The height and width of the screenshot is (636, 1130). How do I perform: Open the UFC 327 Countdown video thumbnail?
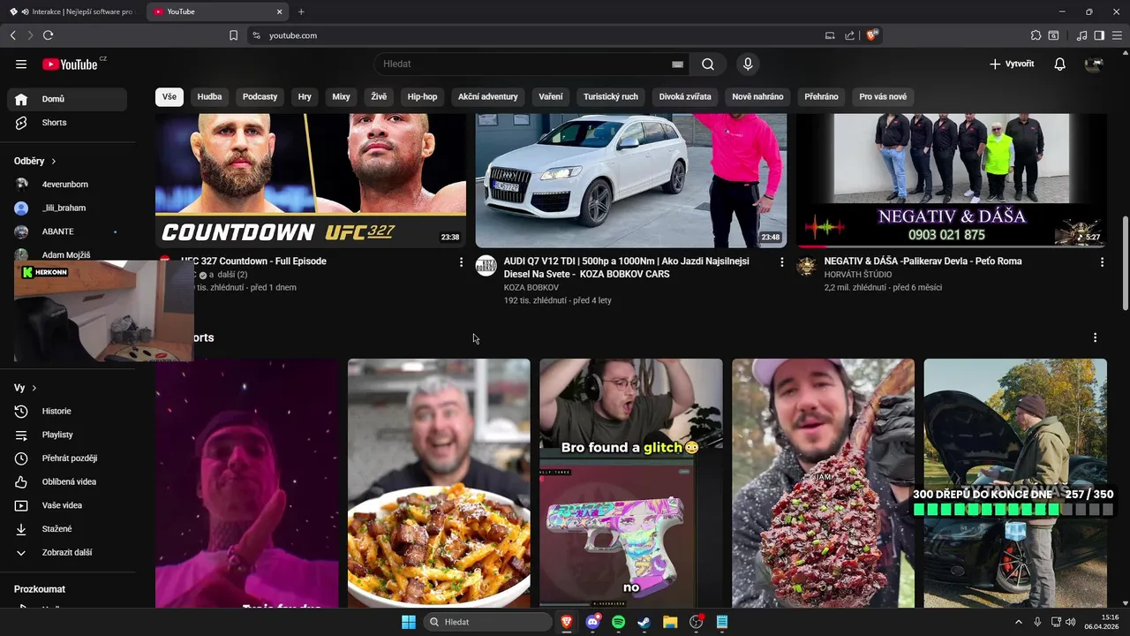[311, 180]
